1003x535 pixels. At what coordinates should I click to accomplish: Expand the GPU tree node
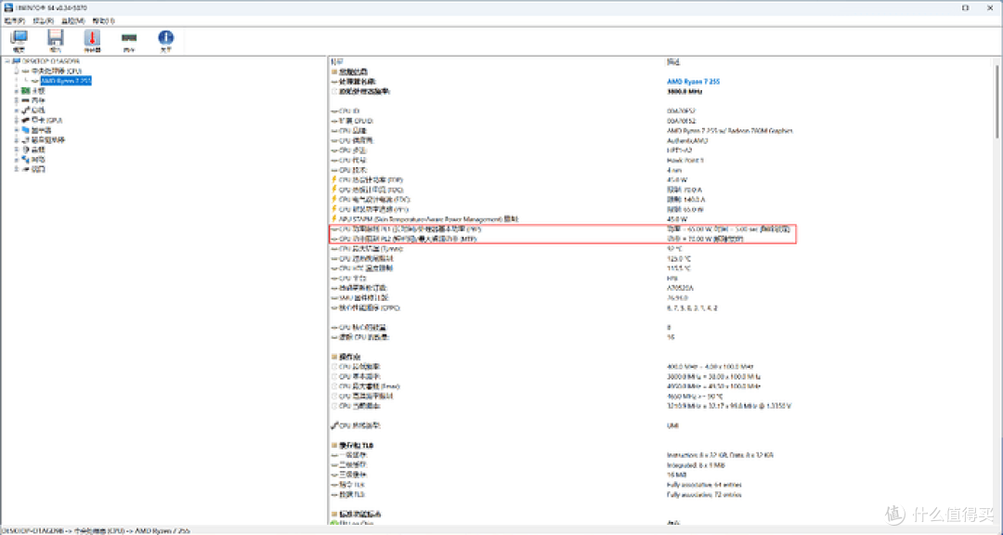[17, 121]
